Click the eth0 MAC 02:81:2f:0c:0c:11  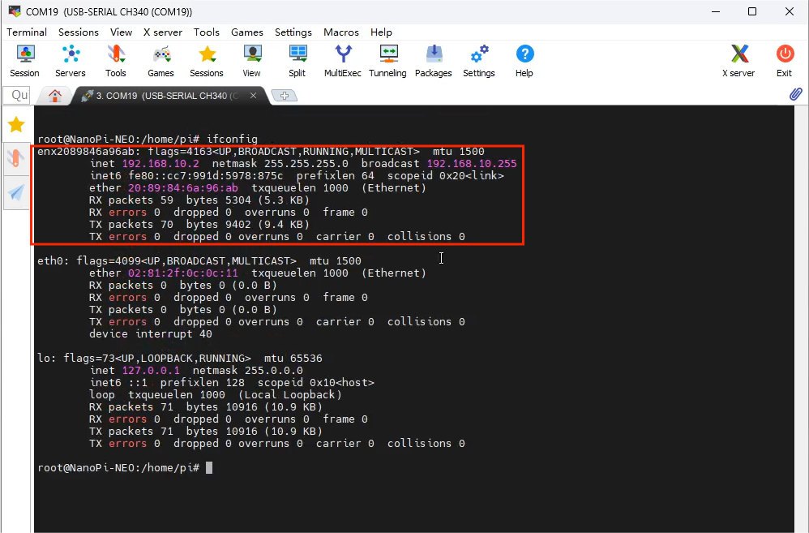tap(183, 273)
